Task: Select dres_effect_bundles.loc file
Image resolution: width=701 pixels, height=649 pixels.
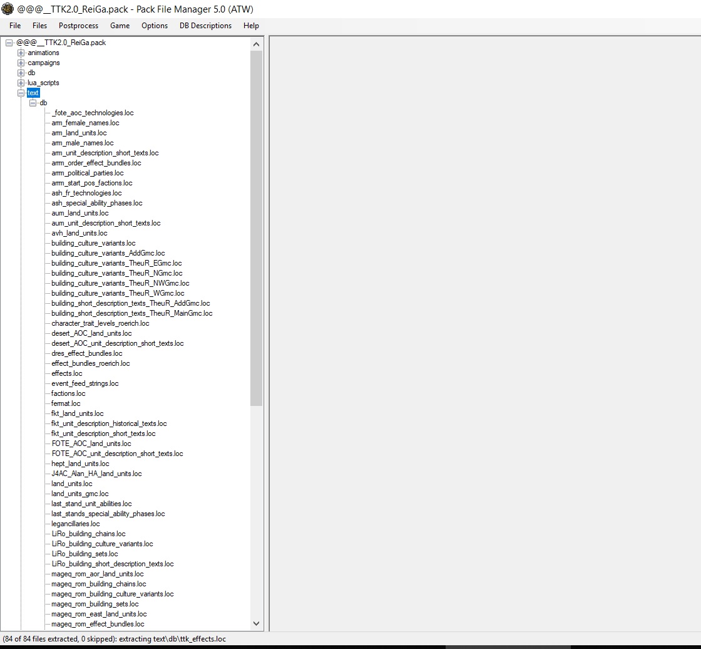Action: 87,353
